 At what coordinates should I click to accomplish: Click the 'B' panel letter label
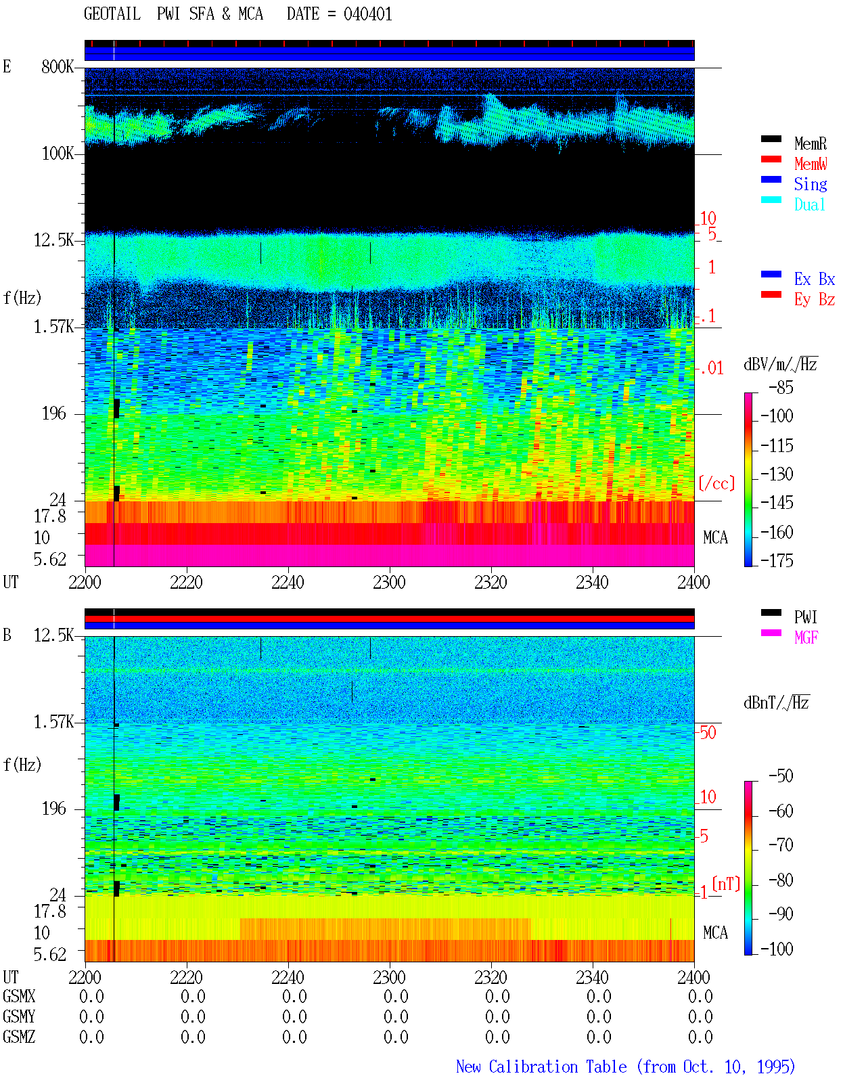coord(7,635)
